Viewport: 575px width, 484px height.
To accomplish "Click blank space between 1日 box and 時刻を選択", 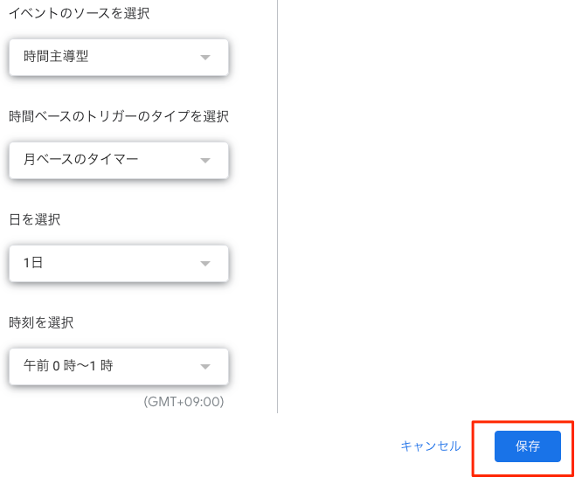I will pyautogui.click(x=119, y=297).
